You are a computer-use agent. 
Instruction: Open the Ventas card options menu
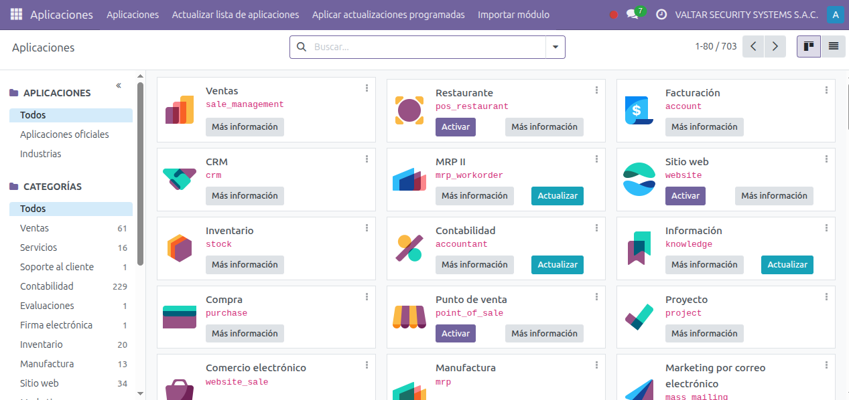[x=367, y=88]
